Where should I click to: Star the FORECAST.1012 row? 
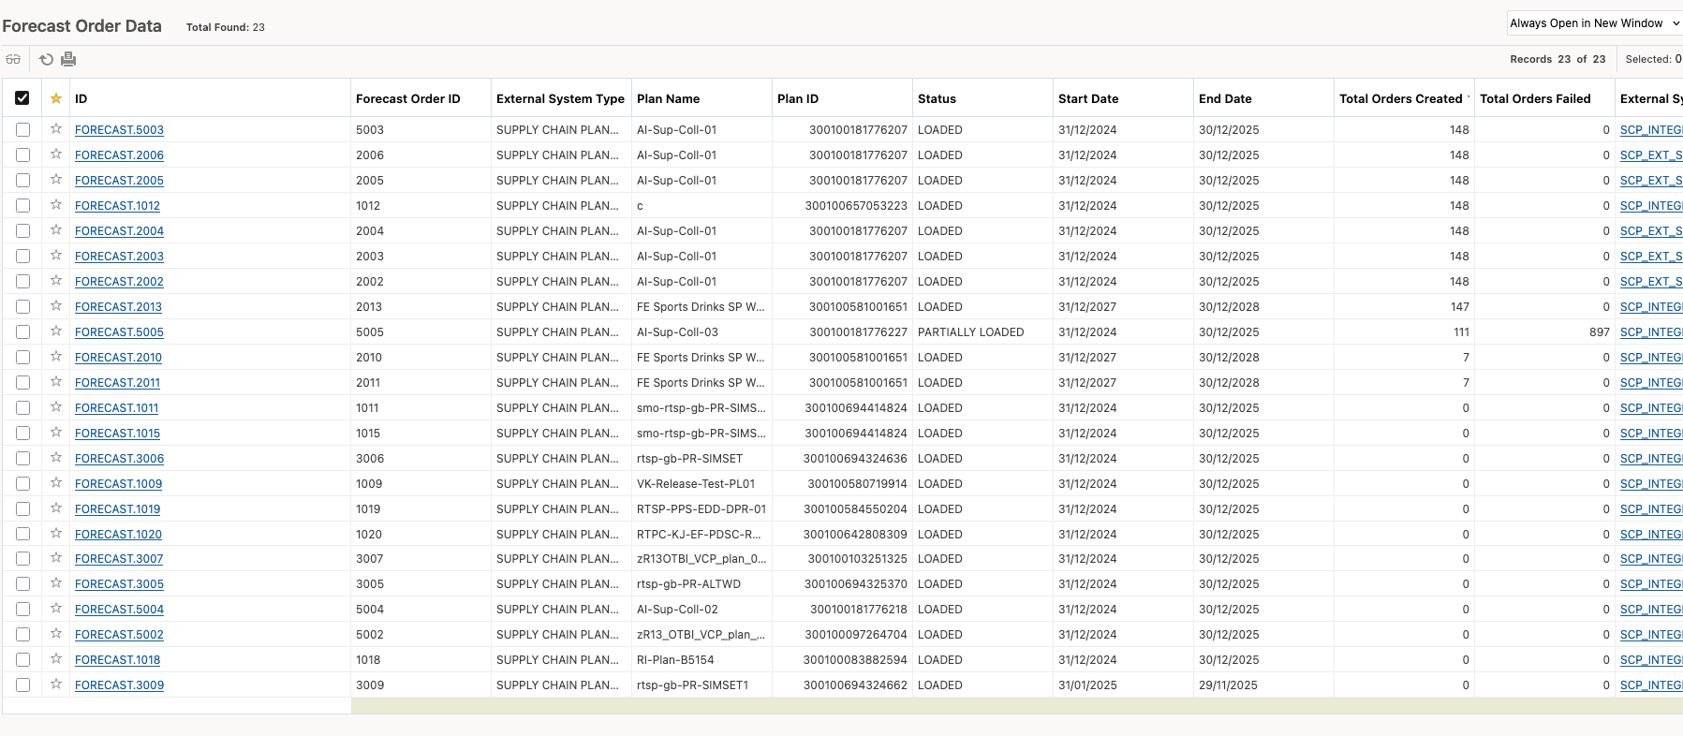(56, 205)
